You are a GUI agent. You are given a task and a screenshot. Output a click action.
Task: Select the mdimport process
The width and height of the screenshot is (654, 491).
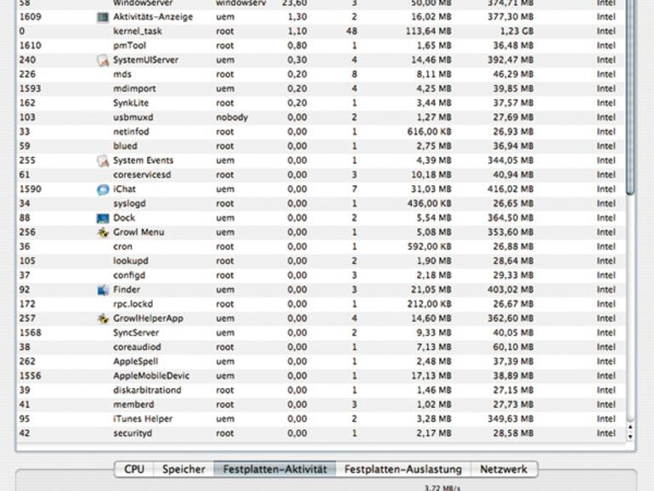click(x=320, y=89)
